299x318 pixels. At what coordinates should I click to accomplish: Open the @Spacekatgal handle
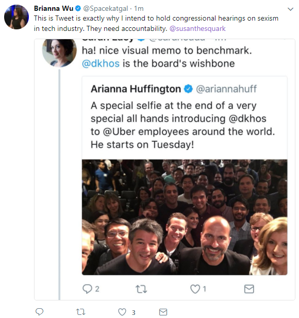click(x=106, y=9)
